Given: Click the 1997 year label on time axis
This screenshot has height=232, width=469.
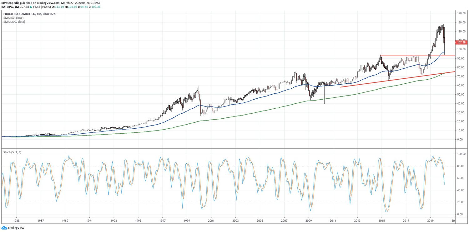Looking at the screenshot, I should [x=163, y=221].
